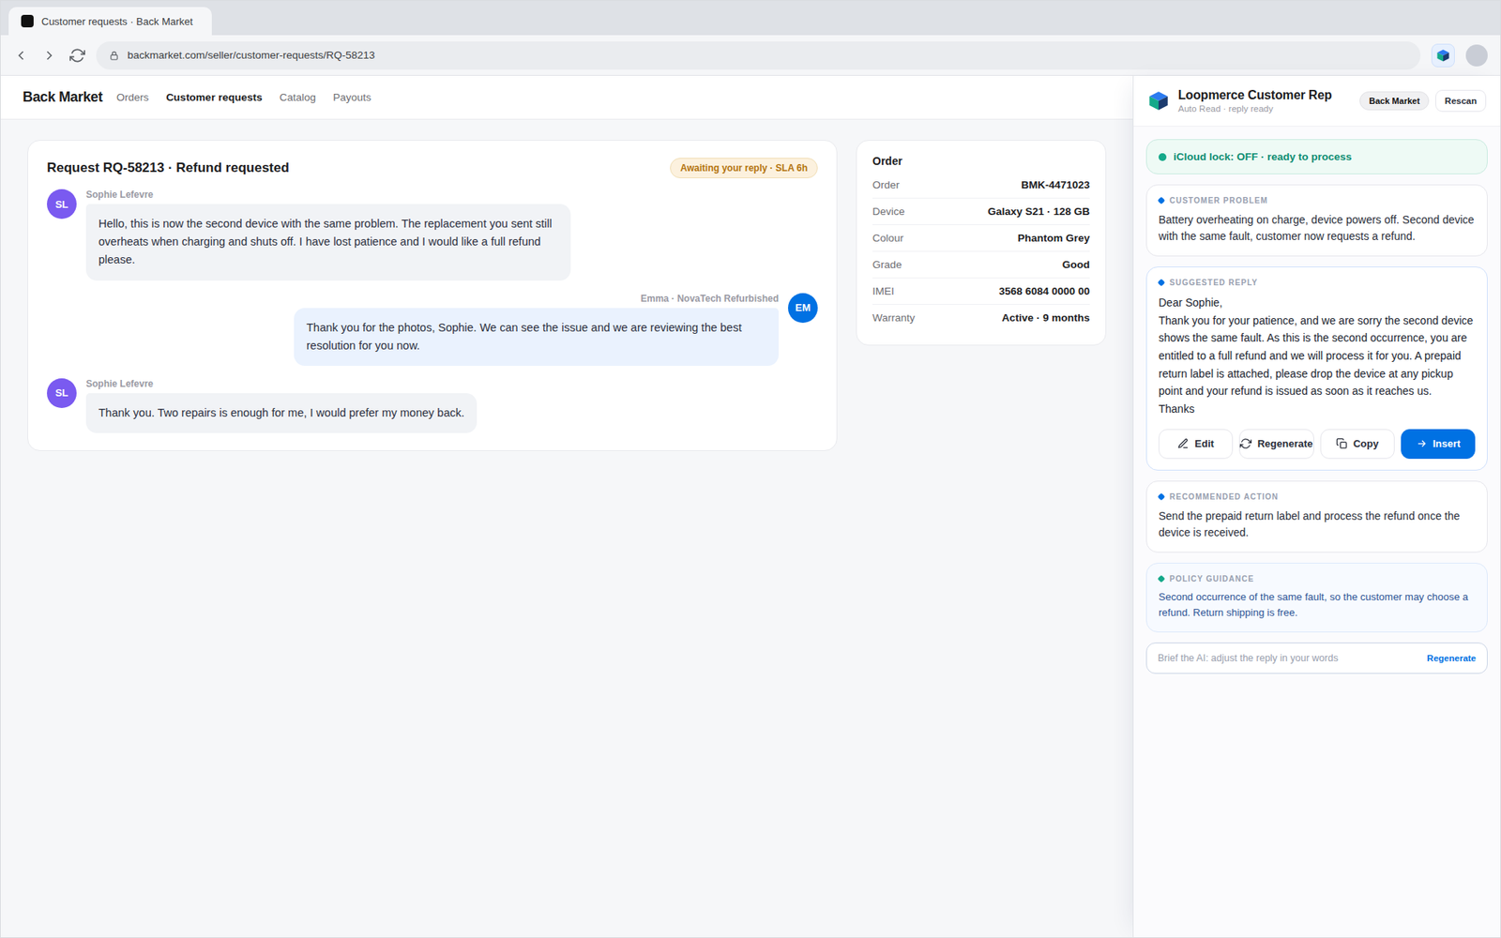Click the Back Market chip in side panel
The image size is (1501, 938).
pyautogui.click(x=1394, y=101)
